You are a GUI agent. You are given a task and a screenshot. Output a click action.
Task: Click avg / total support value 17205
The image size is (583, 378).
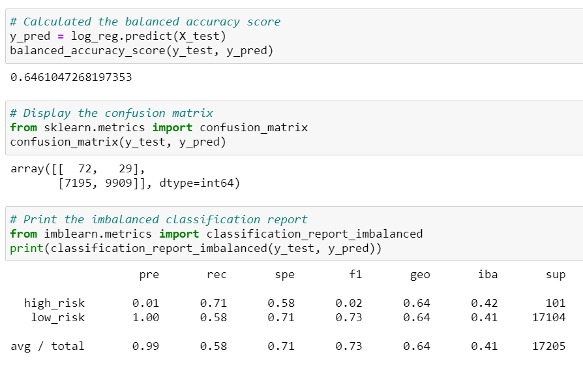point(549,347)
